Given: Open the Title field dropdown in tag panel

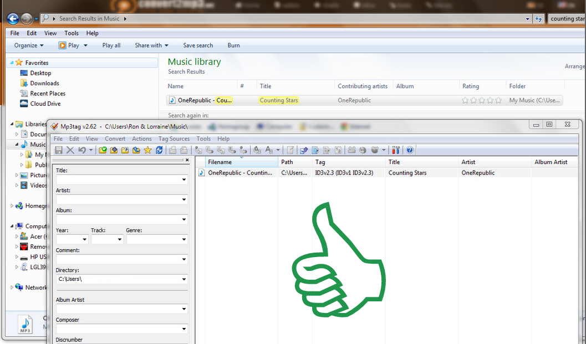Looking at the screenshot, I should [184, 179].
